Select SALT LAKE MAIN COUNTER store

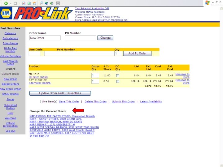[62, 133]
